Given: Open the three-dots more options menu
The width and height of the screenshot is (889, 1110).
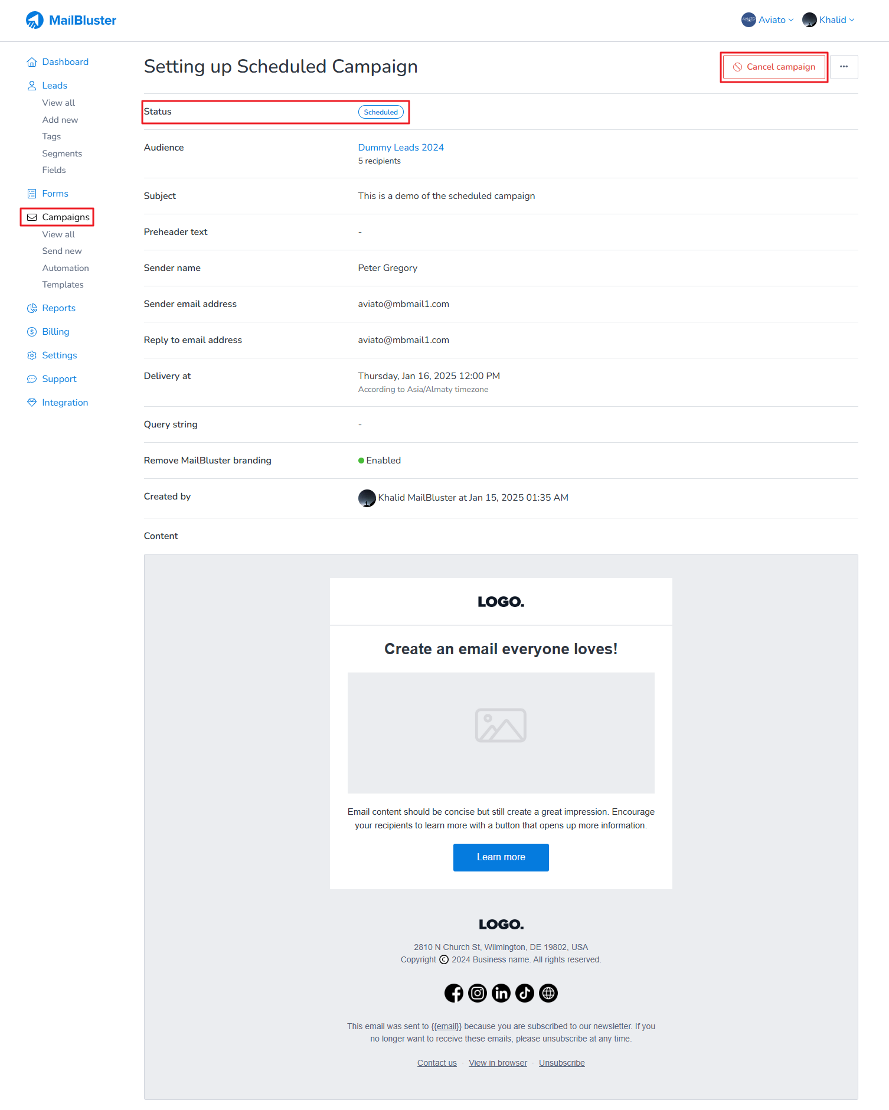Looking at the screenshot, I should 844,67.
